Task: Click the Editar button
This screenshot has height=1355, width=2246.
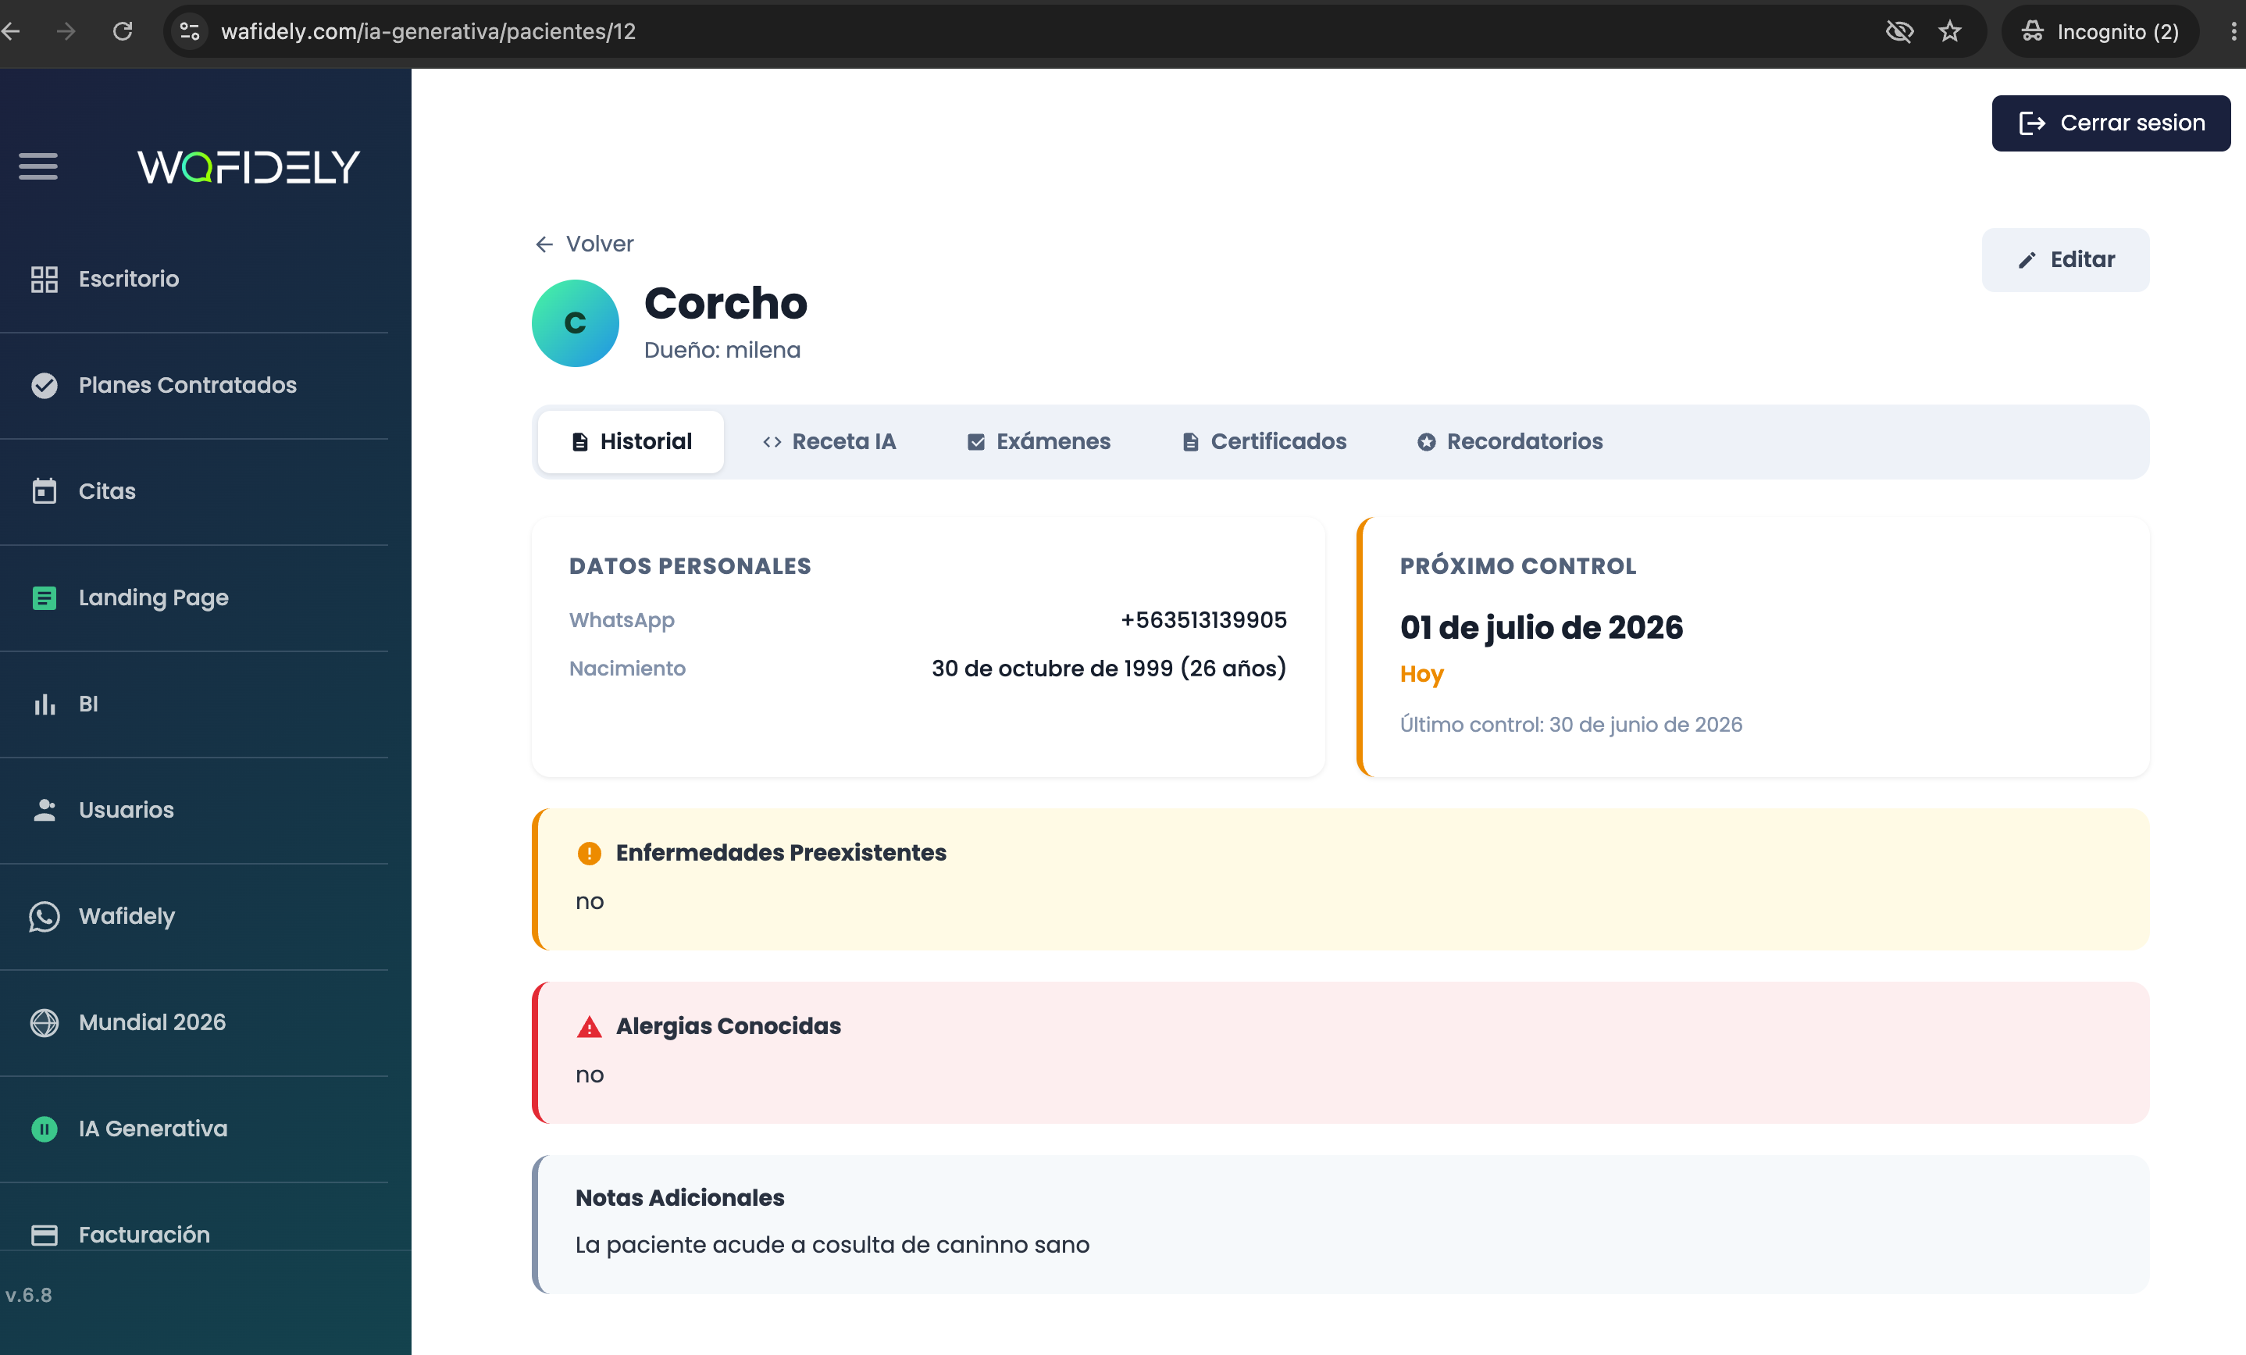Action: pyautogui.click(x=2065, y=260)
